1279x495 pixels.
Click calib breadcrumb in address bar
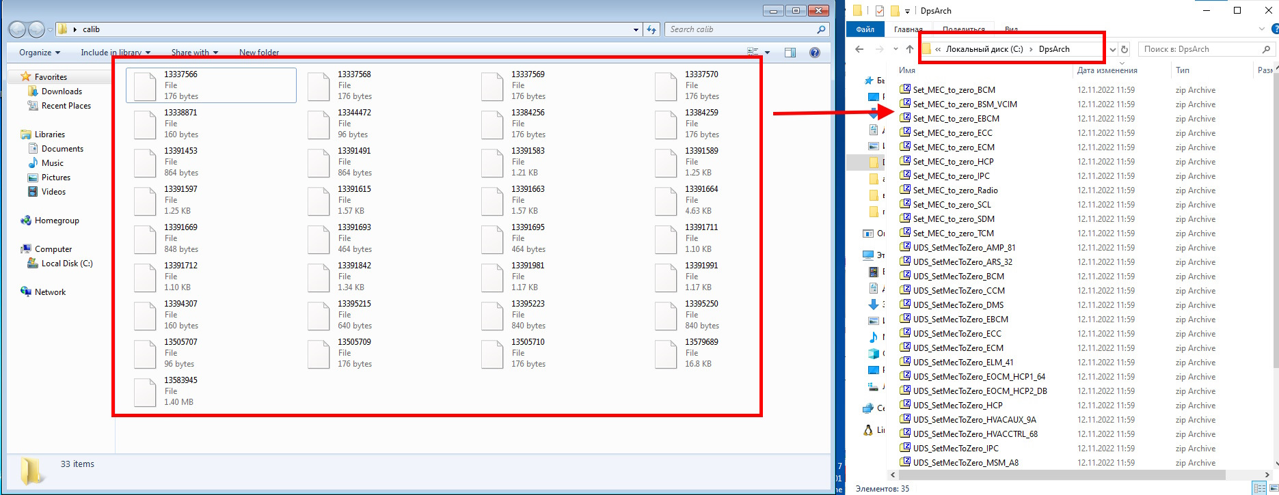[92, 29]
